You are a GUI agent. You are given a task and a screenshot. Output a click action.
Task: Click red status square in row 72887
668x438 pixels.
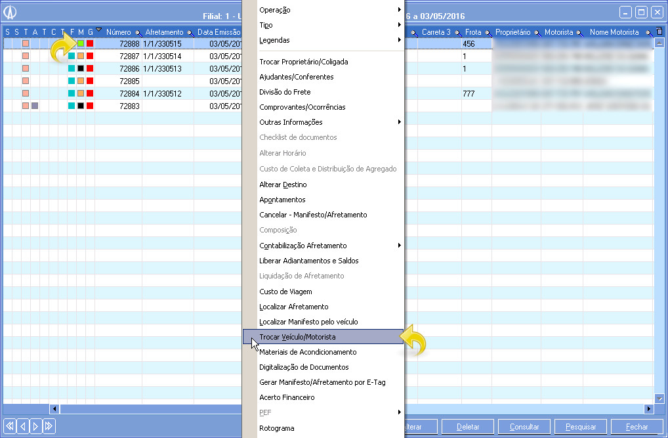pos(90,56)
